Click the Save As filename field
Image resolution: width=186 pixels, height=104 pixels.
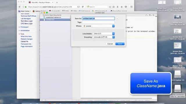point(98,18)
